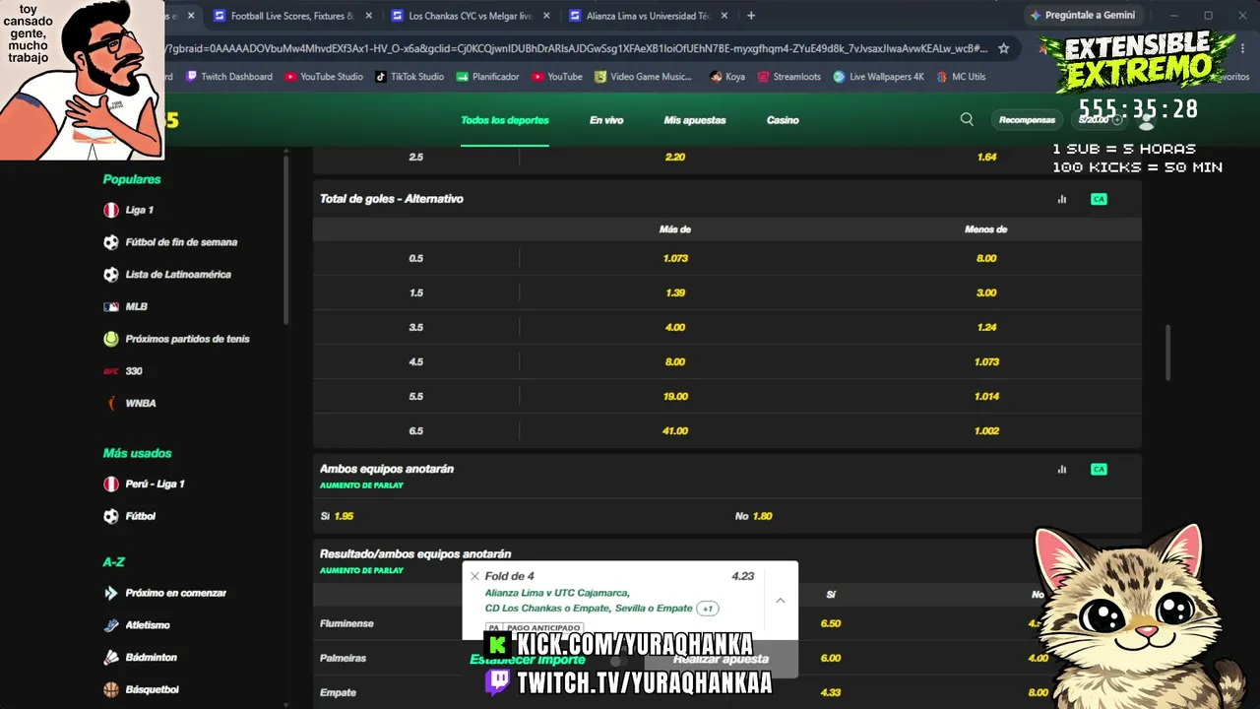This screenshot has height=709, width=1260.
Task: Switch to Los Chankas CYC vs Melgar tab
Action: tap(470, 16)
